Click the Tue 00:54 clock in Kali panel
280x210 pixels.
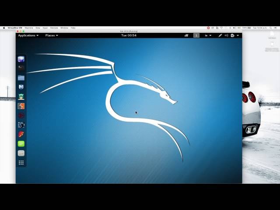pos(129,35)
